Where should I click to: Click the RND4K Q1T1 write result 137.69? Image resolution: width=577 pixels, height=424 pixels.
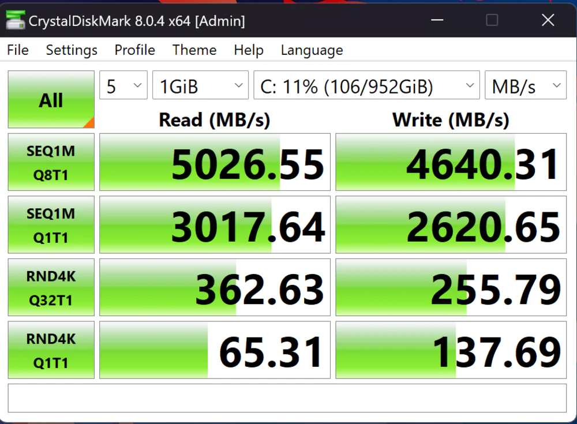pos(451,350)
